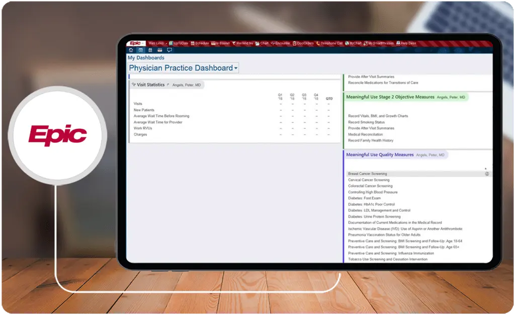Open Meaningful Use Stage 2 Objective Measures title
Viewport: 515px width, 315px height.
coord(390,97)
